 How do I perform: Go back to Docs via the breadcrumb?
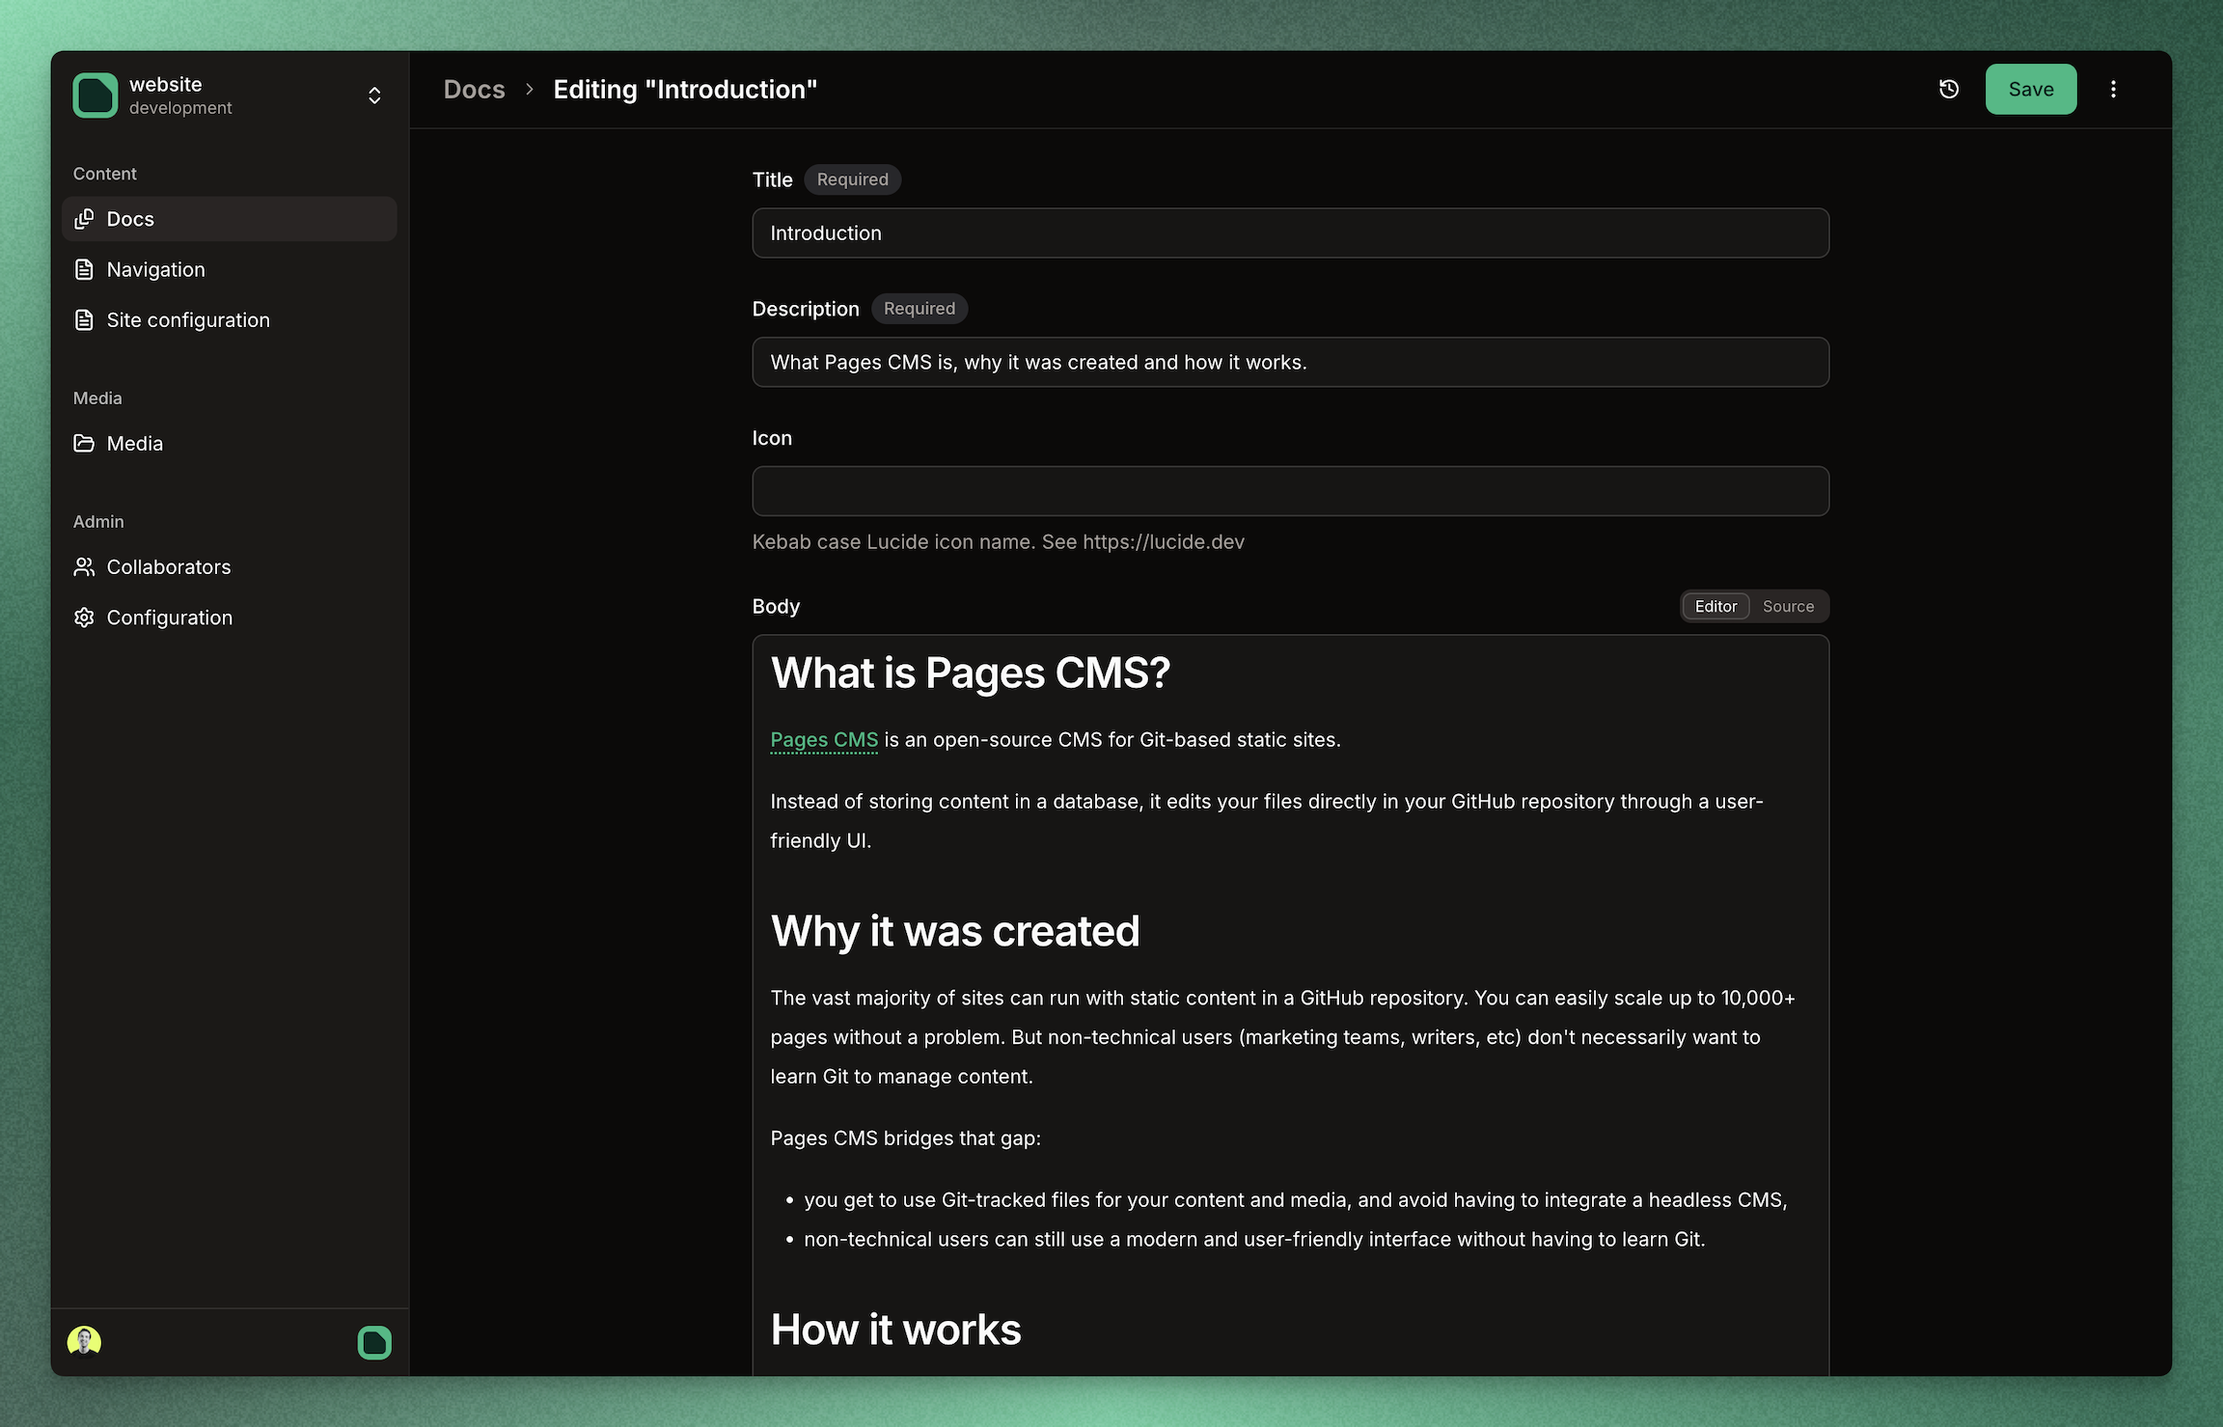(475, 89)
